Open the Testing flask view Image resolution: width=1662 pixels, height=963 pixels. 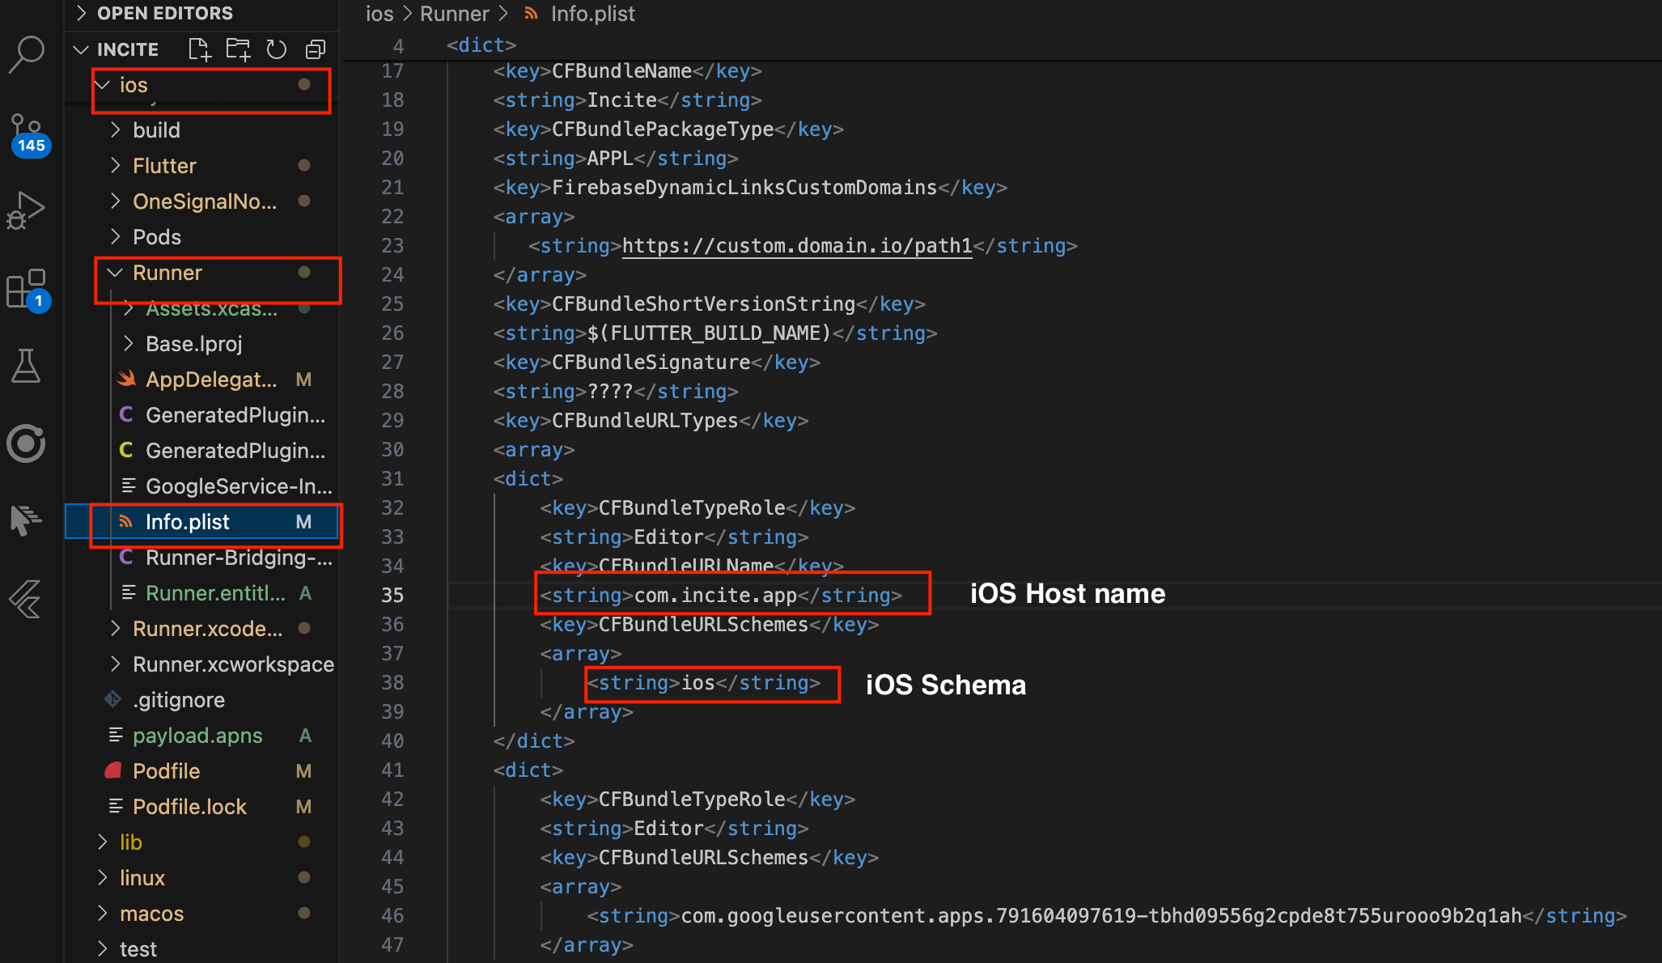click(27, 366)
